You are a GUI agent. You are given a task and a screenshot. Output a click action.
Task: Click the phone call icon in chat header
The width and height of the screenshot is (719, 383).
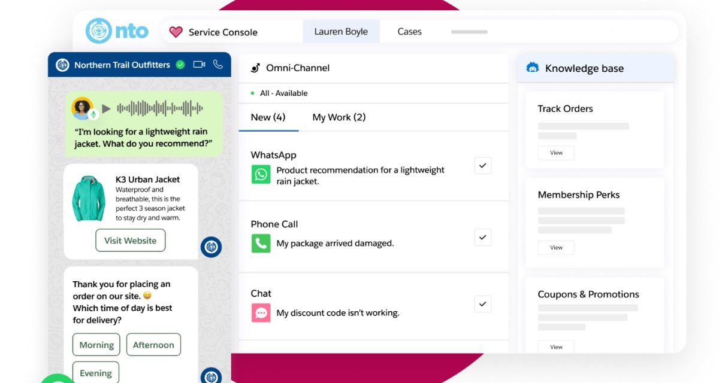pyautogui.click(x=217, y=65)
